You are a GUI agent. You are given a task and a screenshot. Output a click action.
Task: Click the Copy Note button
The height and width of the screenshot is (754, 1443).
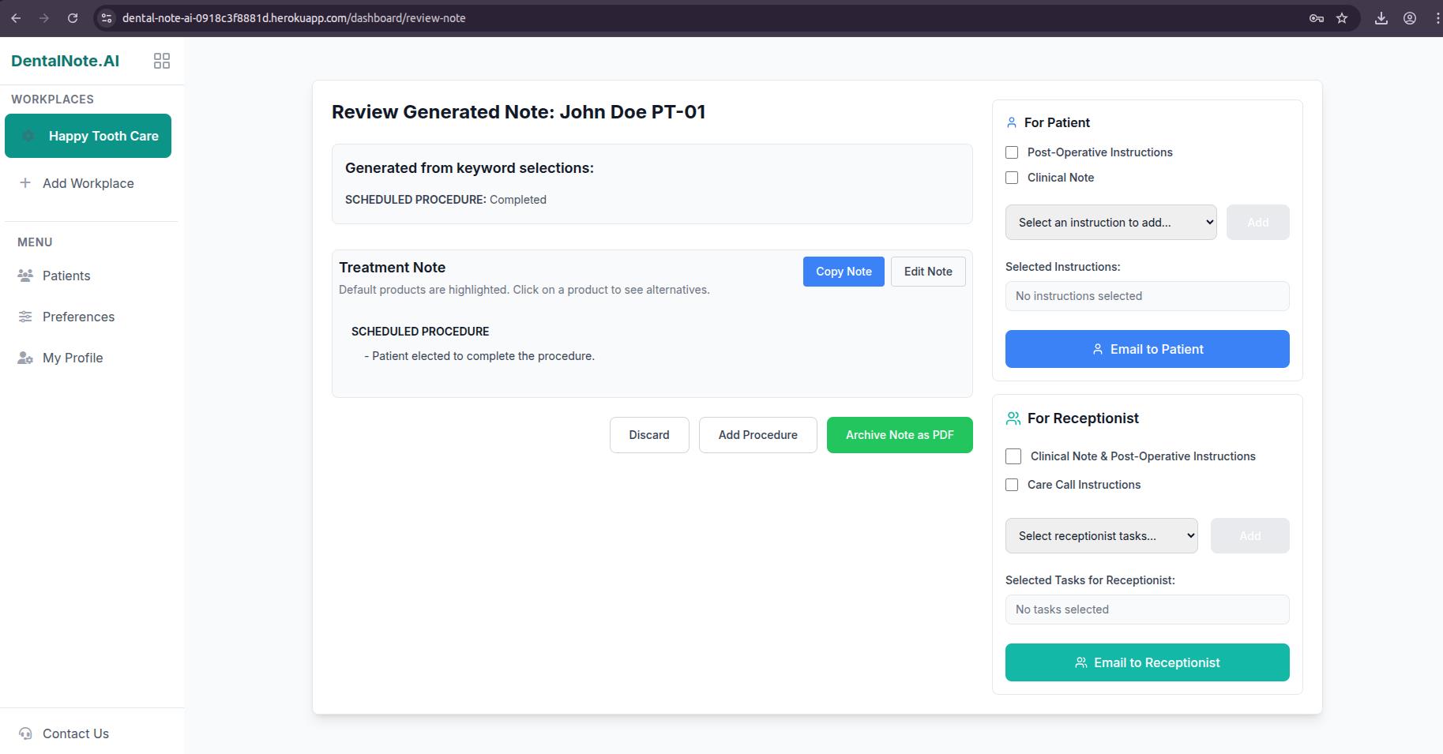843,271
